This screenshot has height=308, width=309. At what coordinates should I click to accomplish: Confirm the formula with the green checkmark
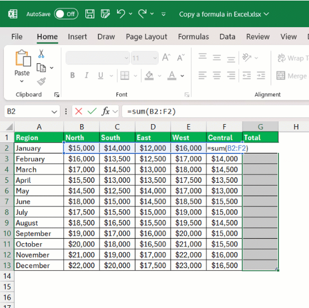click(92, 111)
